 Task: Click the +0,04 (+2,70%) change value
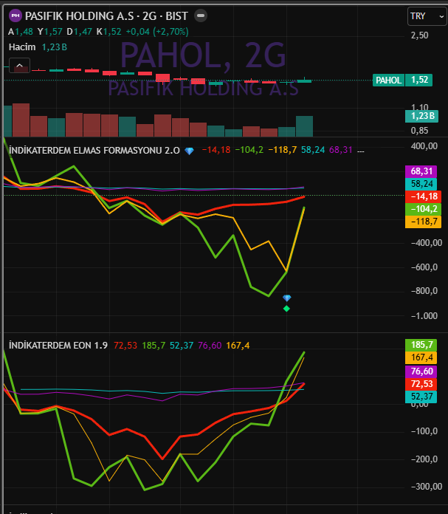157,32
